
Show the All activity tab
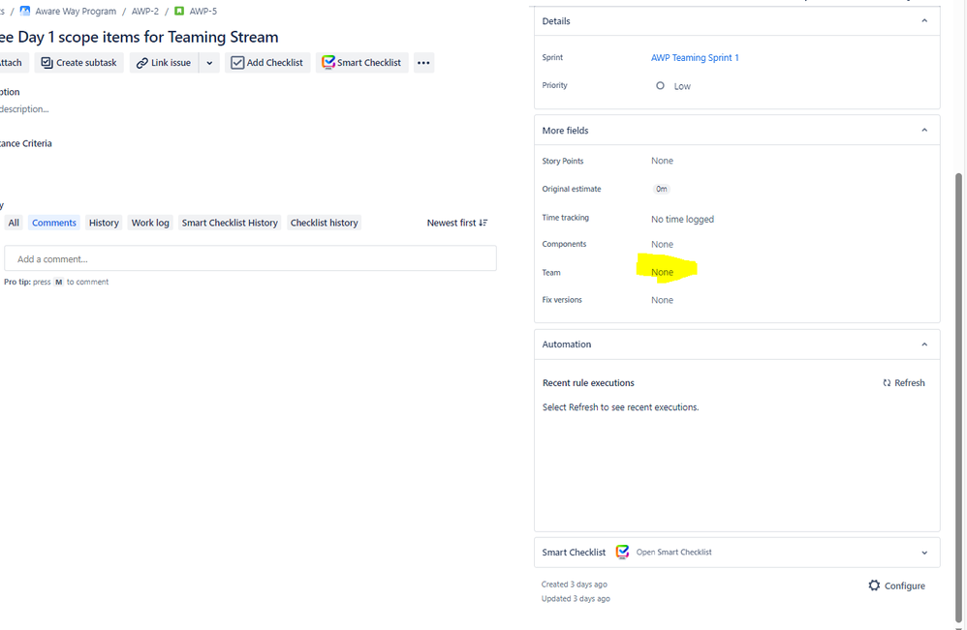tap(14, 223)
